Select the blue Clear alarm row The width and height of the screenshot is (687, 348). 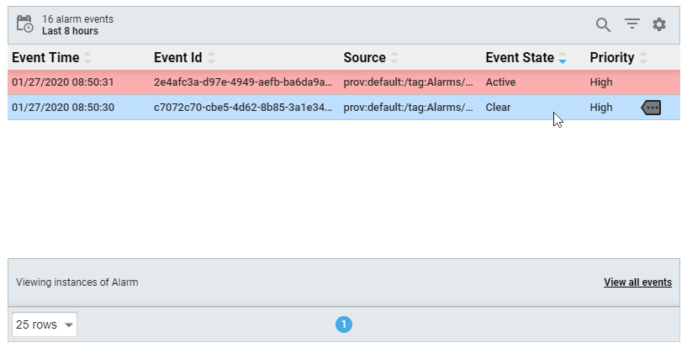tap(344, 108)
